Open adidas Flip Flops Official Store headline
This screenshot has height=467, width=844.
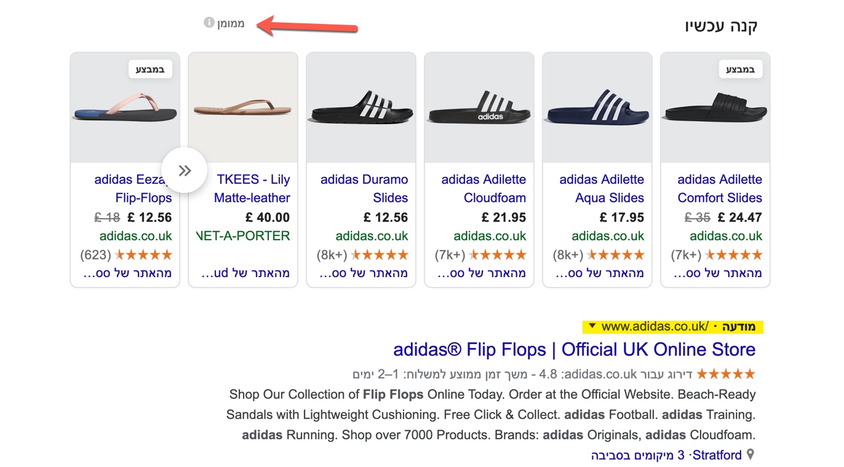point(574,350)
